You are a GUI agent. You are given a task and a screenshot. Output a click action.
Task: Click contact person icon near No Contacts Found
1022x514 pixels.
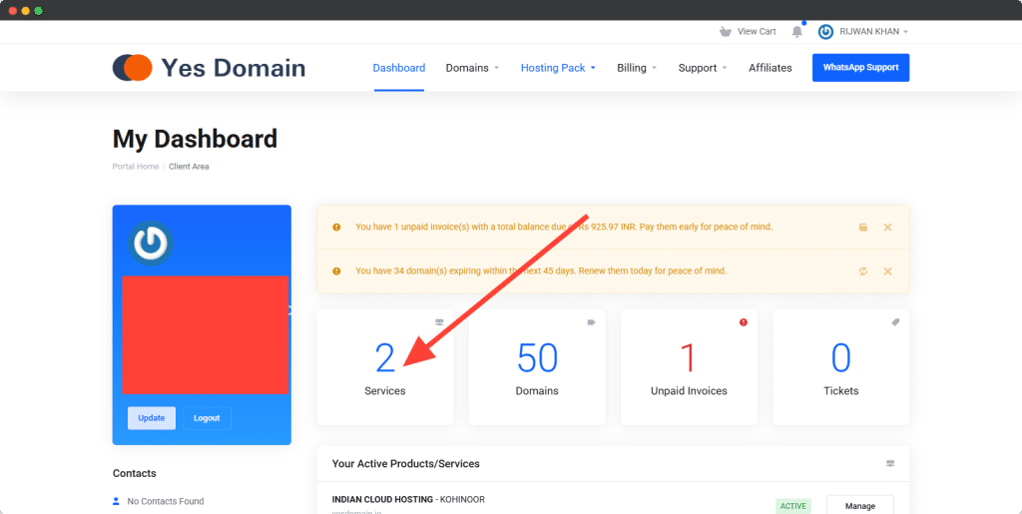pyautogui.click(x=117, y=501)
